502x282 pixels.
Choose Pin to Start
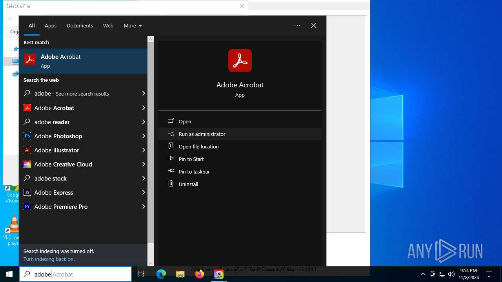pos(240,159)
